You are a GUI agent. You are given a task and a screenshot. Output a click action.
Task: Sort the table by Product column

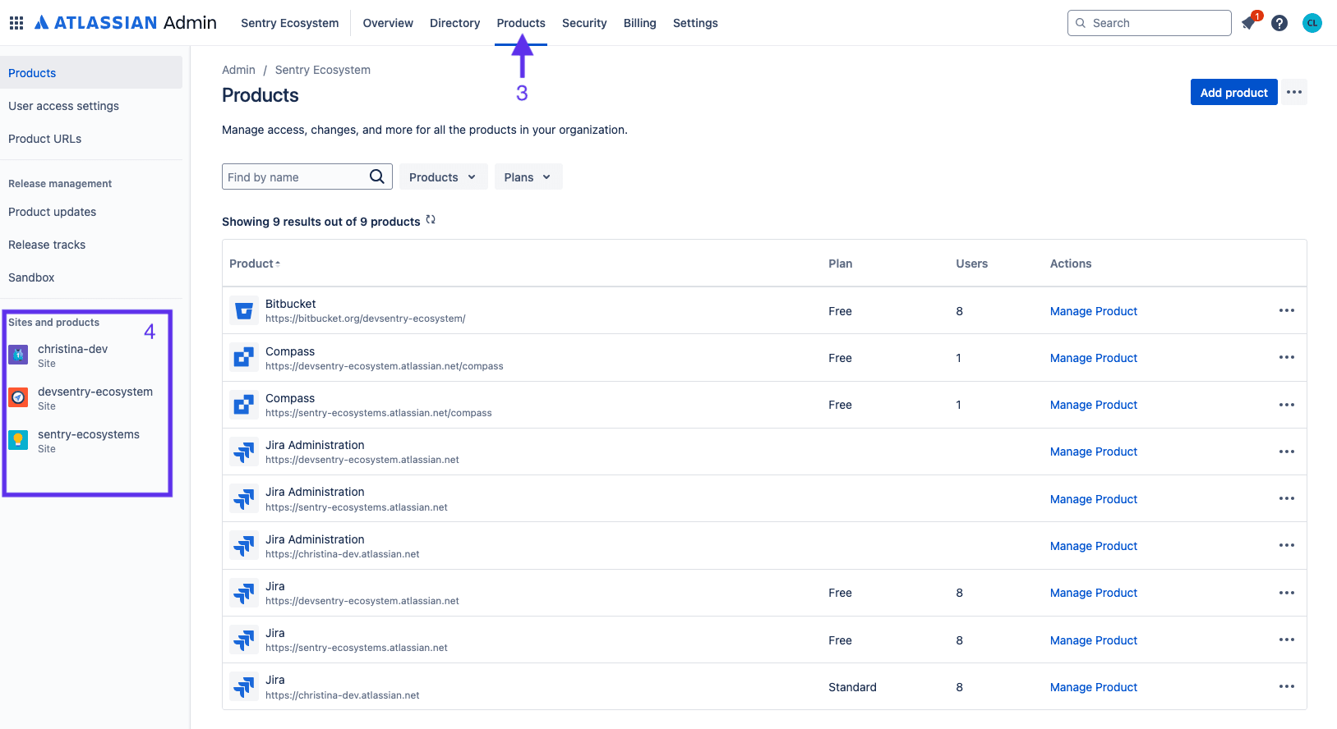coord(254,264)
